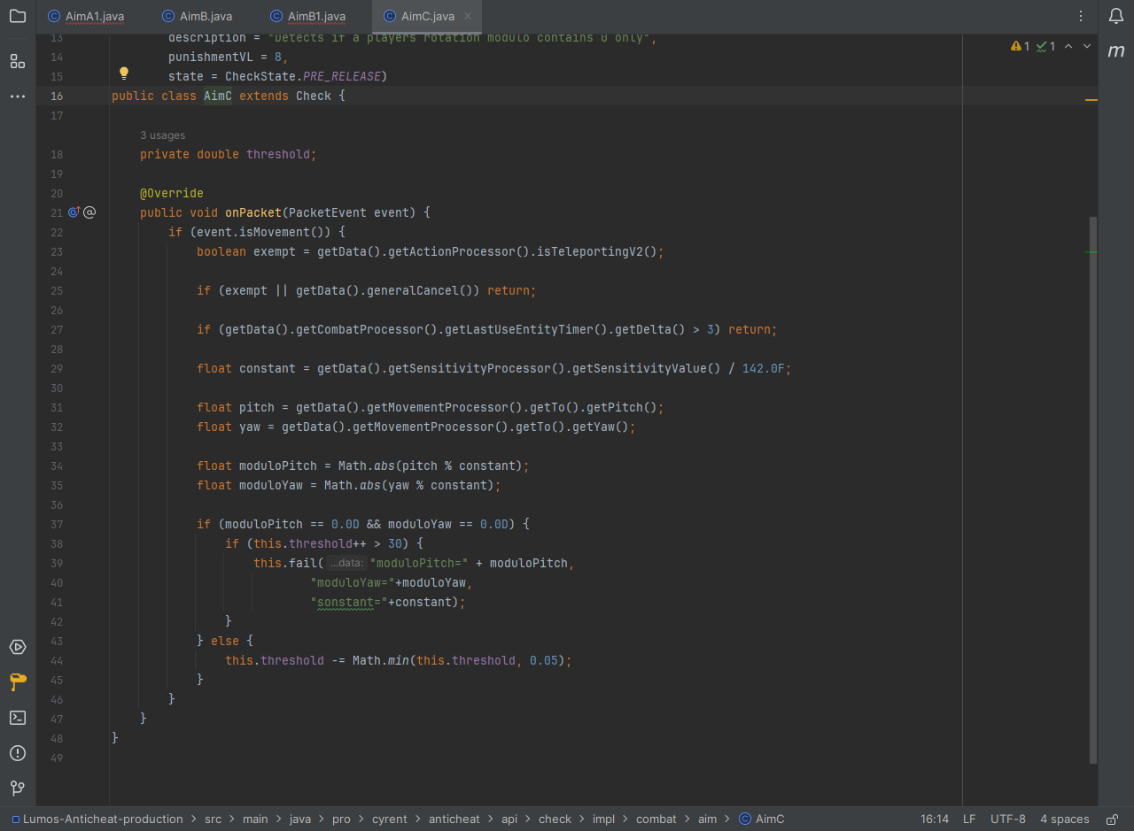Click the editor vertical scrollbar thumb
Screen dimensions: 1134x831
pyautogui.click(x=1093, y=489)
